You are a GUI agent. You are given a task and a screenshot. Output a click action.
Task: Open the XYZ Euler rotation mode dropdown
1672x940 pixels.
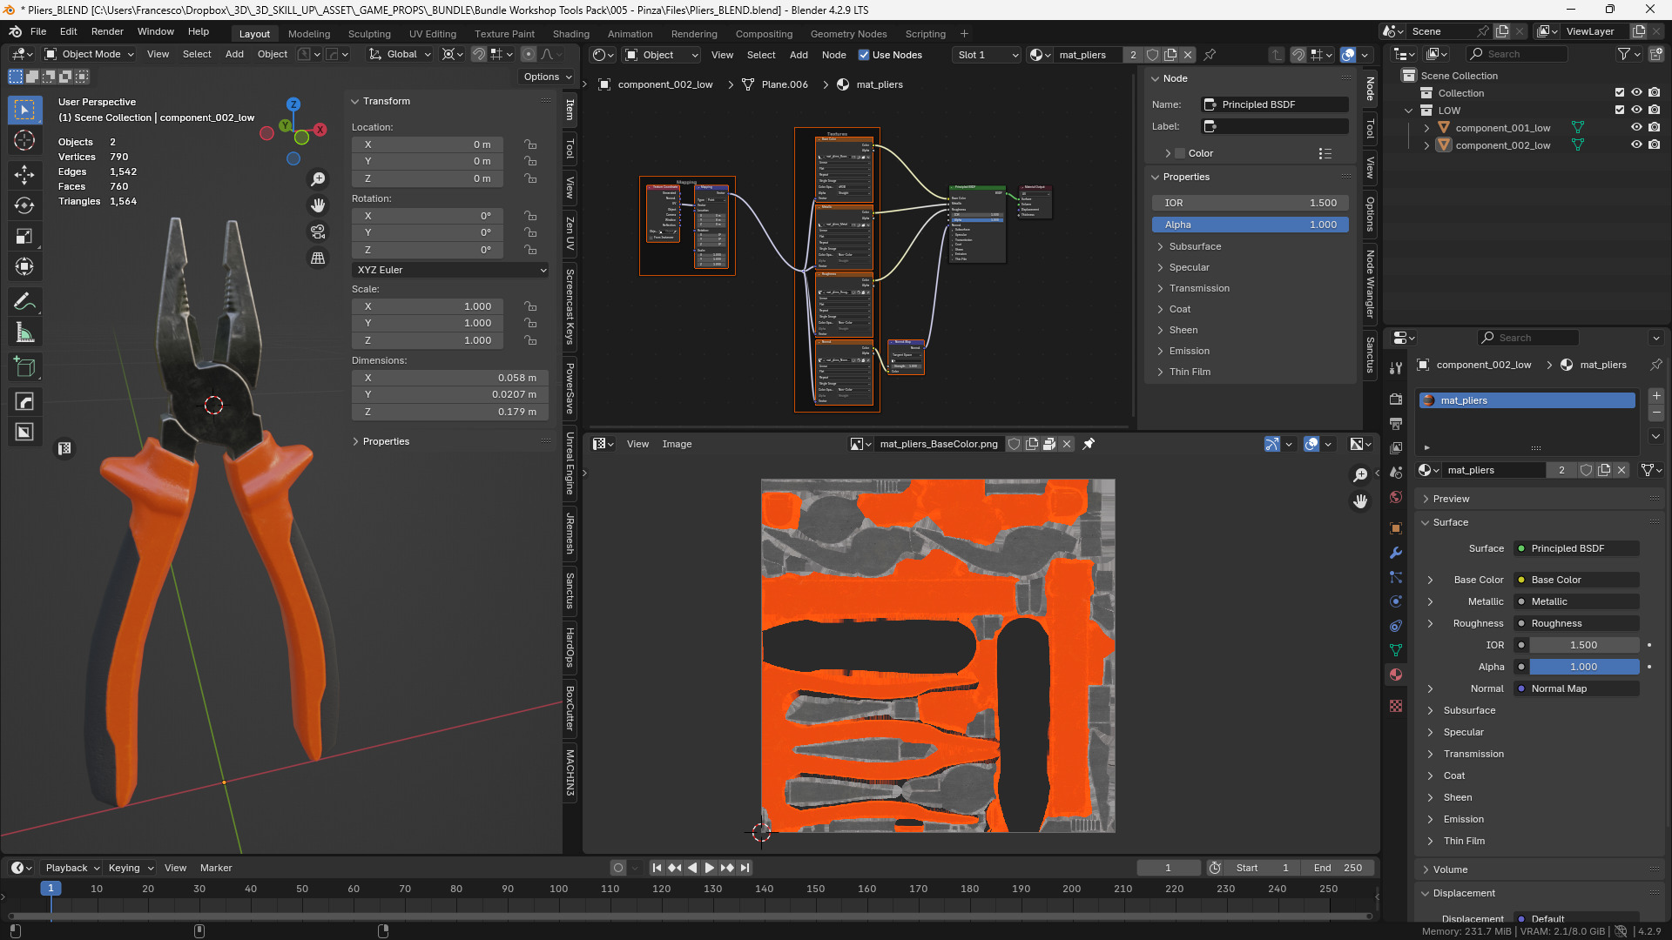[450, 270]
